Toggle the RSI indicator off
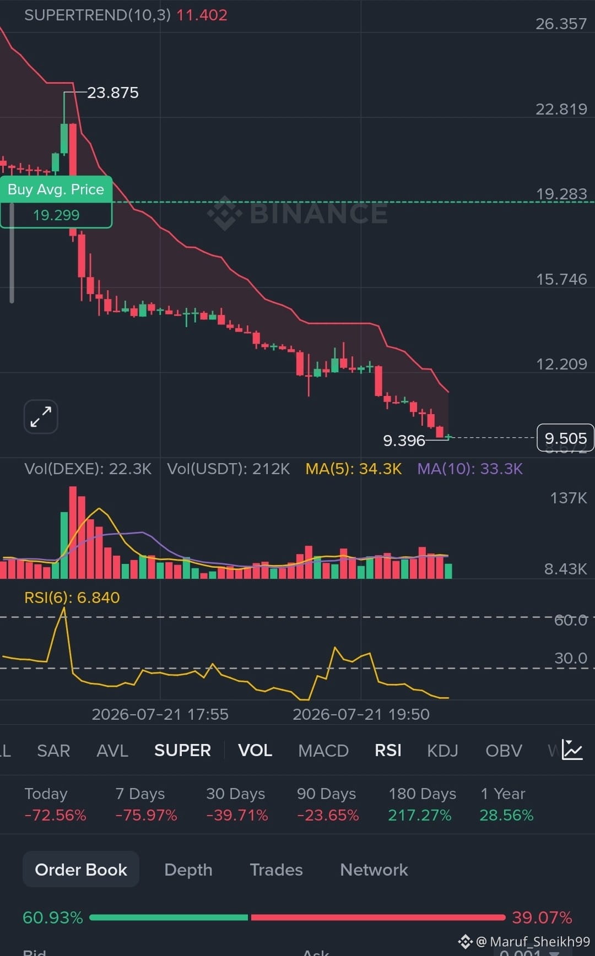 [x=388, y=750]
